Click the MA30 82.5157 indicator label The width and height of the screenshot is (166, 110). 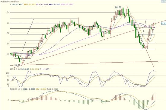click(x=42, y=5)
